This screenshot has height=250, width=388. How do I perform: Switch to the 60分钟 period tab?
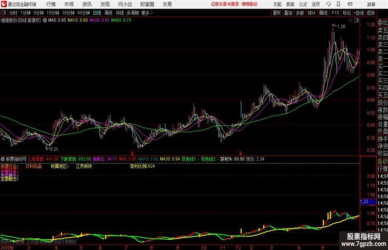(x=84, y=13)
